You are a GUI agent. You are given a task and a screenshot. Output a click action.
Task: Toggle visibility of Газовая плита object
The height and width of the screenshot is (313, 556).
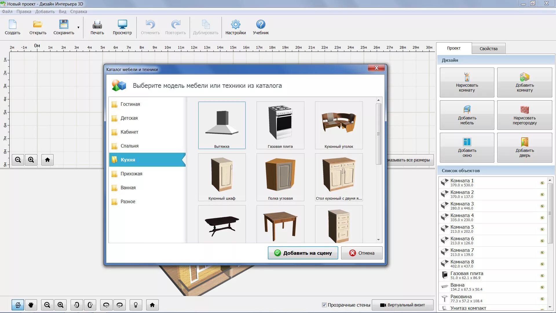542,276
